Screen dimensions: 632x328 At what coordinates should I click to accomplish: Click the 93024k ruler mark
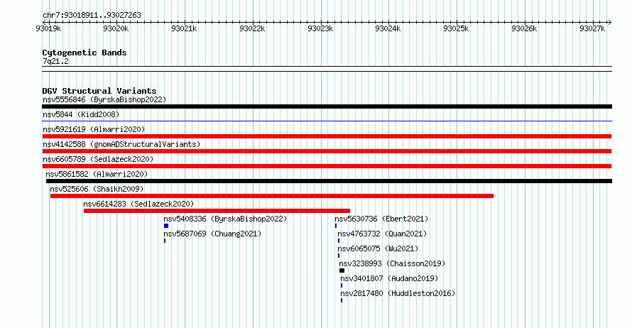pos(388,28)
